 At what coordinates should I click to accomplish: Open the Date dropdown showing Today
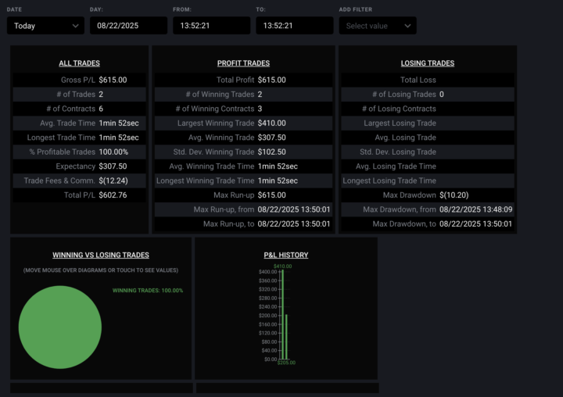[x=45, y=26]
